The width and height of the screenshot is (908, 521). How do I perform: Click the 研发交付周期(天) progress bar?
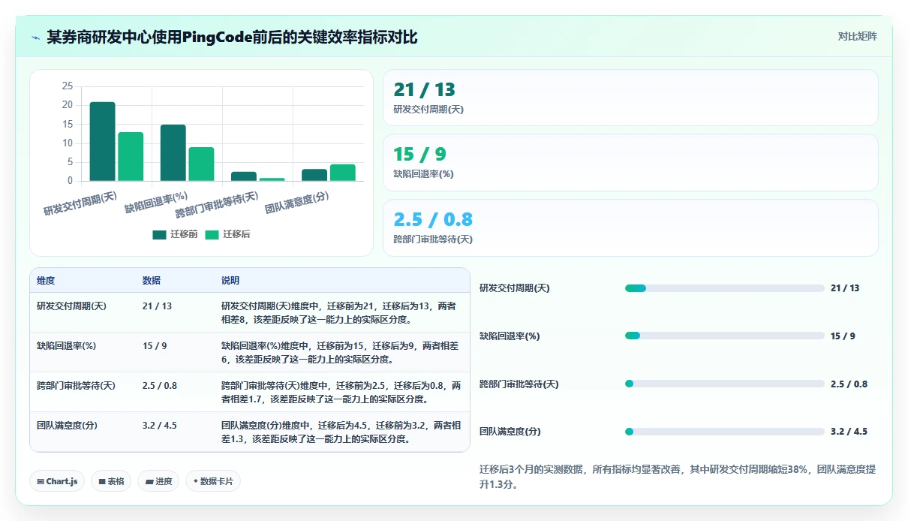[x=725, y=288]
